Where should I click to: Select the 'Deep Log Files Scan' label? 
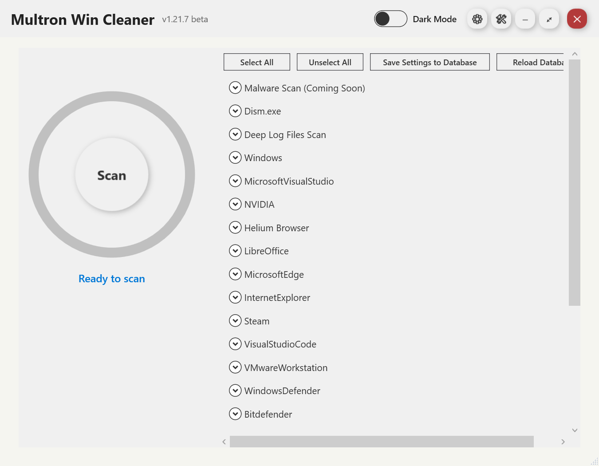[x=285, y=135]
